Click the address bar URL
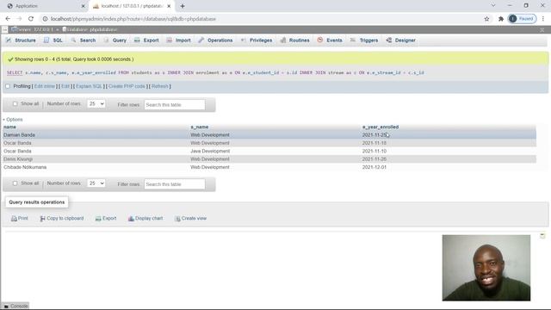Screen dimensions: 551x310 click(x=133, y=19)
